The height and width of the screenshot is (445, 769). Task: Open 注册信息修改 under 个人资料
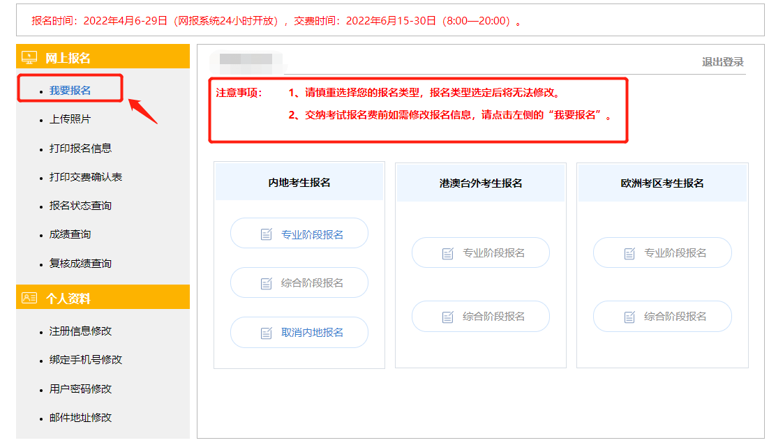tap(80, 331)
